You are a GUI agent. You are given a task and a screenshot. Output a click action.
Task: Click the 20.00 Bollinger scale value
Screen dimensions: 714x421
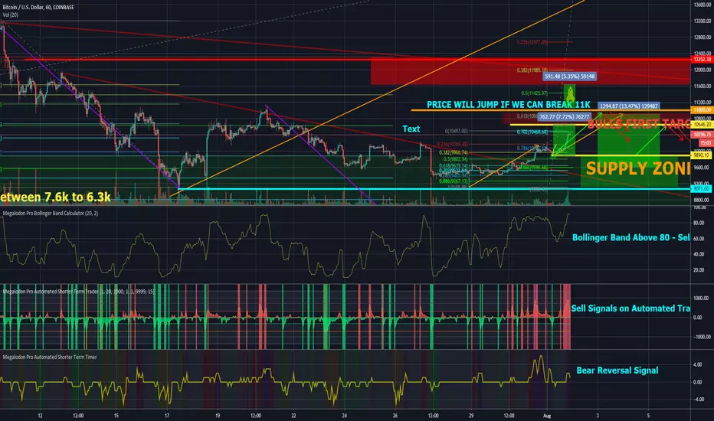pos(699,270)
